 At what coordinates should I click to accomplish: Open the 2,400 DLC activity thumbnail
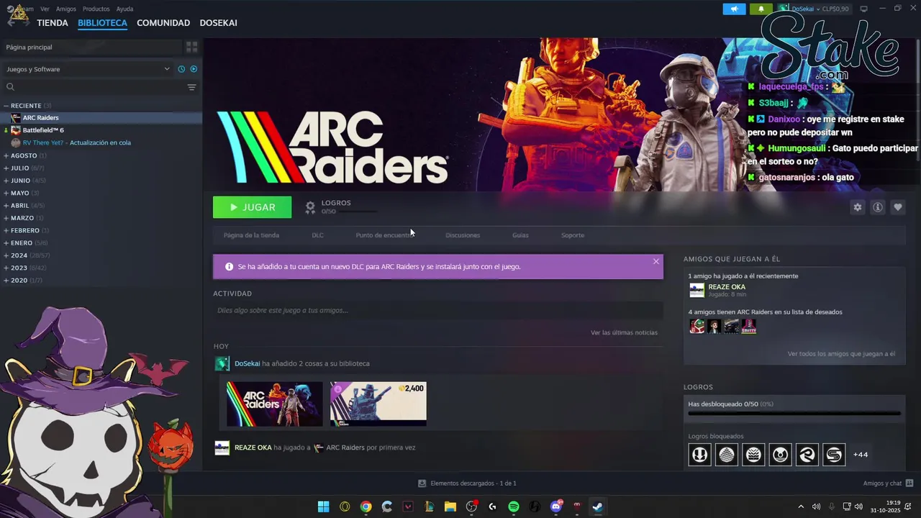[378, 404]
